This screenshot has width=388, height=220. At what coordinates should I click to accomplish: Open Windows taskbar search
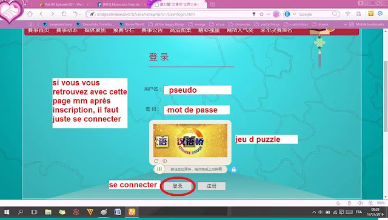[21, 212]
